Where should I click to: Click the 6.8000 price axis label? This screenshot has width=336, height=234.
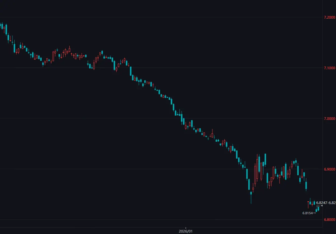(x=329, y=220)
